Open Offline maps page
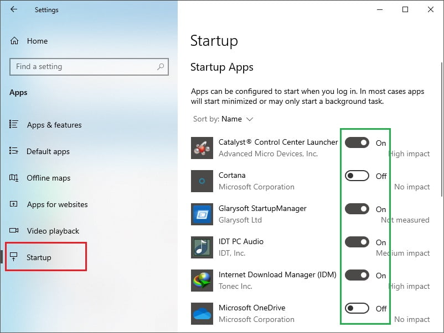This screenshot has height=333, width=444. [48, 178]
